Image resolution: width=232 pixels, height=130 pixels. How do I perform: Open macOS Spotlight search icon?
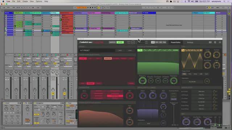pyautogui.click(x=224, y=1)
